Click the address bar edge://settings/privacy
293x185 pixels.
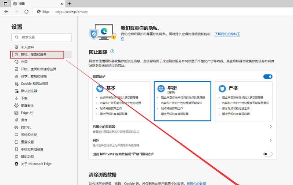(71, 12)
